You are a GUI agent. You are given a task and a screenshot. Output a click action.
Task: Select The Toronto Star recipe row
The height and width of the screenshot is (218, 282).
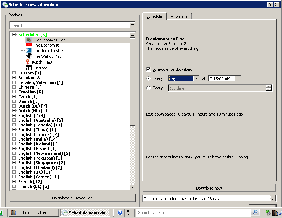48,51
